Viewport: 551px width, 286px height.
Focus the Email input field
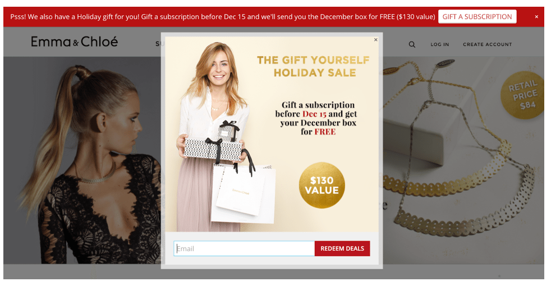tap(244, 248)
